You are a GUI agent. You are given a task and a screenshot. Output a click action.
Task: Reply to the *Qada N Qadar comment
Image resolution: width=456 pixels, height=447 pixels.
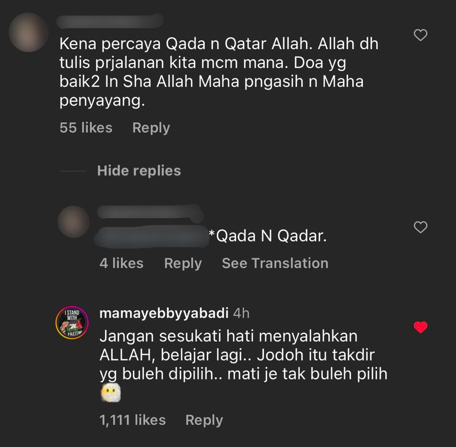(x=183, y=263)
